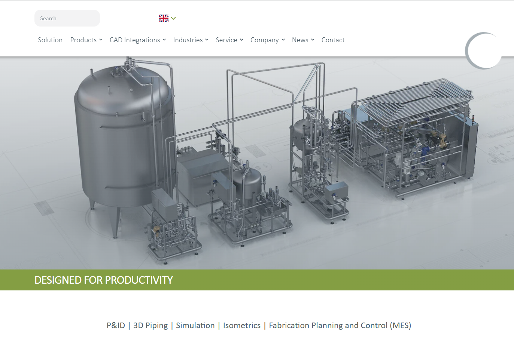Open the Industries menu
Viewport: 514px width, 339px height.
(x=188, y=40)
